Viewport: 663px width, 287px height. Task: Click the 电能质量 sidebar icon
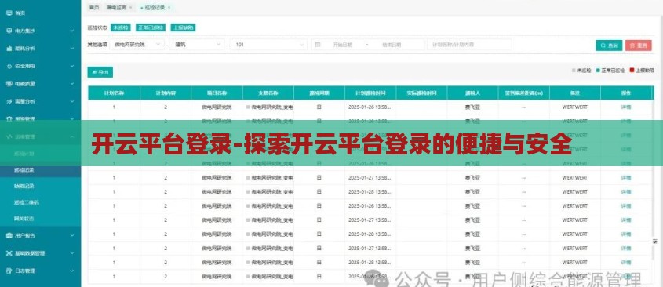[x=9, y=84]
